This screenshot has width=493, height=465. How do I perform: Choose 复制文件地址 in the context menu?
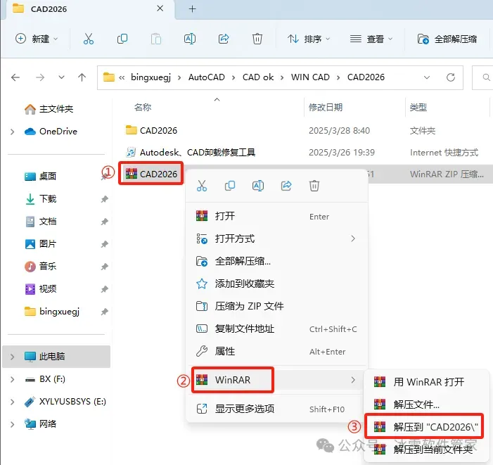point(276,329)
